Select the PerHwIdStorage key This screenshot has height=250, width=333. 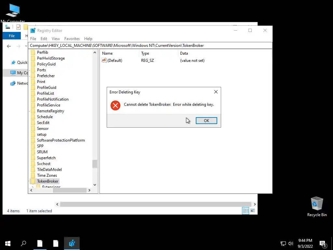(x=51, y=58)
